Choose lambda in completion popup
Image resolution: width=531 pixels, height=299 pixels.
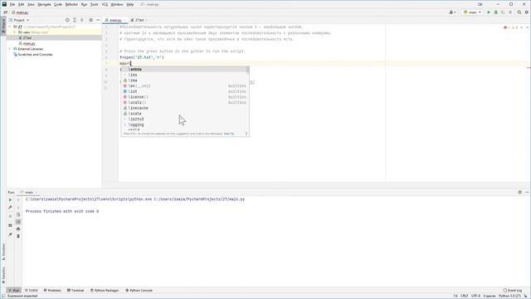click(184, 69)
